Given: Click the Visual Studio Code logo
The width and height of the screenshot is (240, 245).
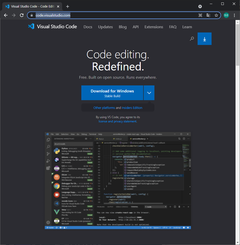Looking at the screenshot, I should 31,26.
